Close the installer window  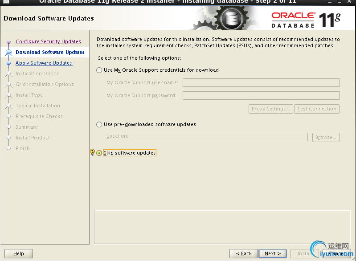(349, 2)
